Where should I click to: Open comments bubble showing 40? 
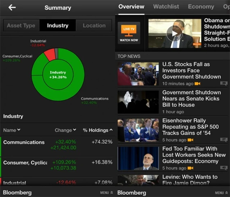click(224, 168)
